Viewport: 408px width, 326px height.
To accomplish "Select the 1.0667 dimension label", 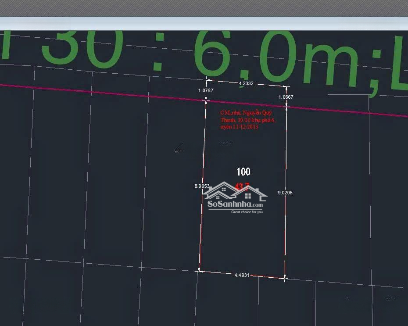I will (286, 97).
